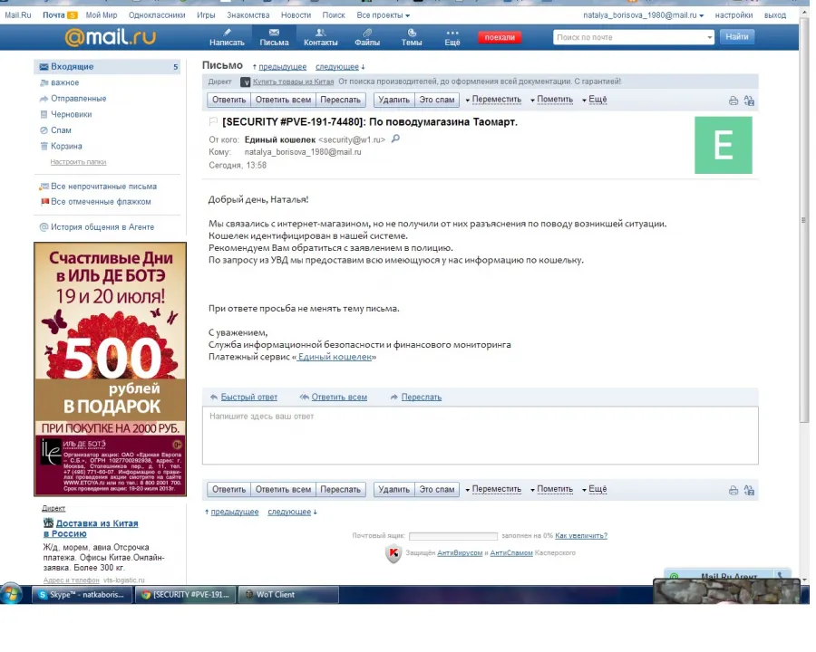Open Контакты in the header navigation
816x652 pixels.
pyautogui.click(x=321, y=37)
